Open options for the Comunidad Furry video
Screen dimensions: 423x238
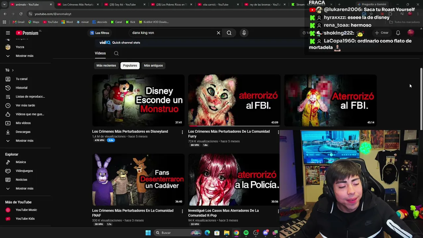click(278, 132)
